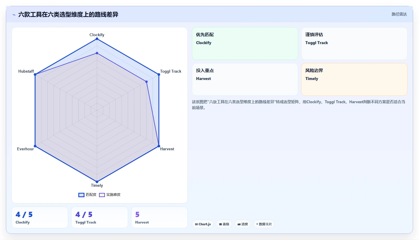The width and height of the screenshot is (419, 240).
Task: Click the title 六款工具在六类选型维度上的路线差异
Action: click(x=68, y=14)
